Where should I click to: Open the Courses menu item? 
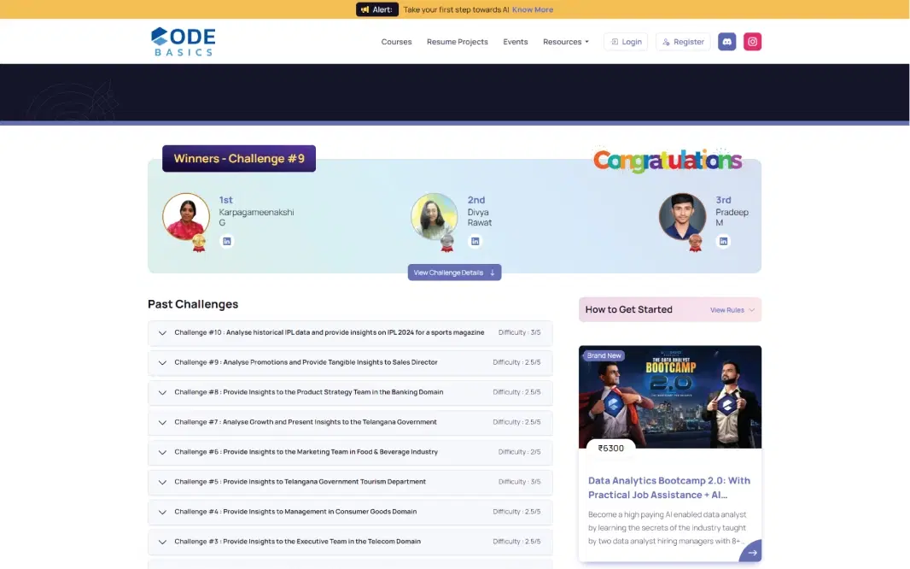(x=396, y=42)
